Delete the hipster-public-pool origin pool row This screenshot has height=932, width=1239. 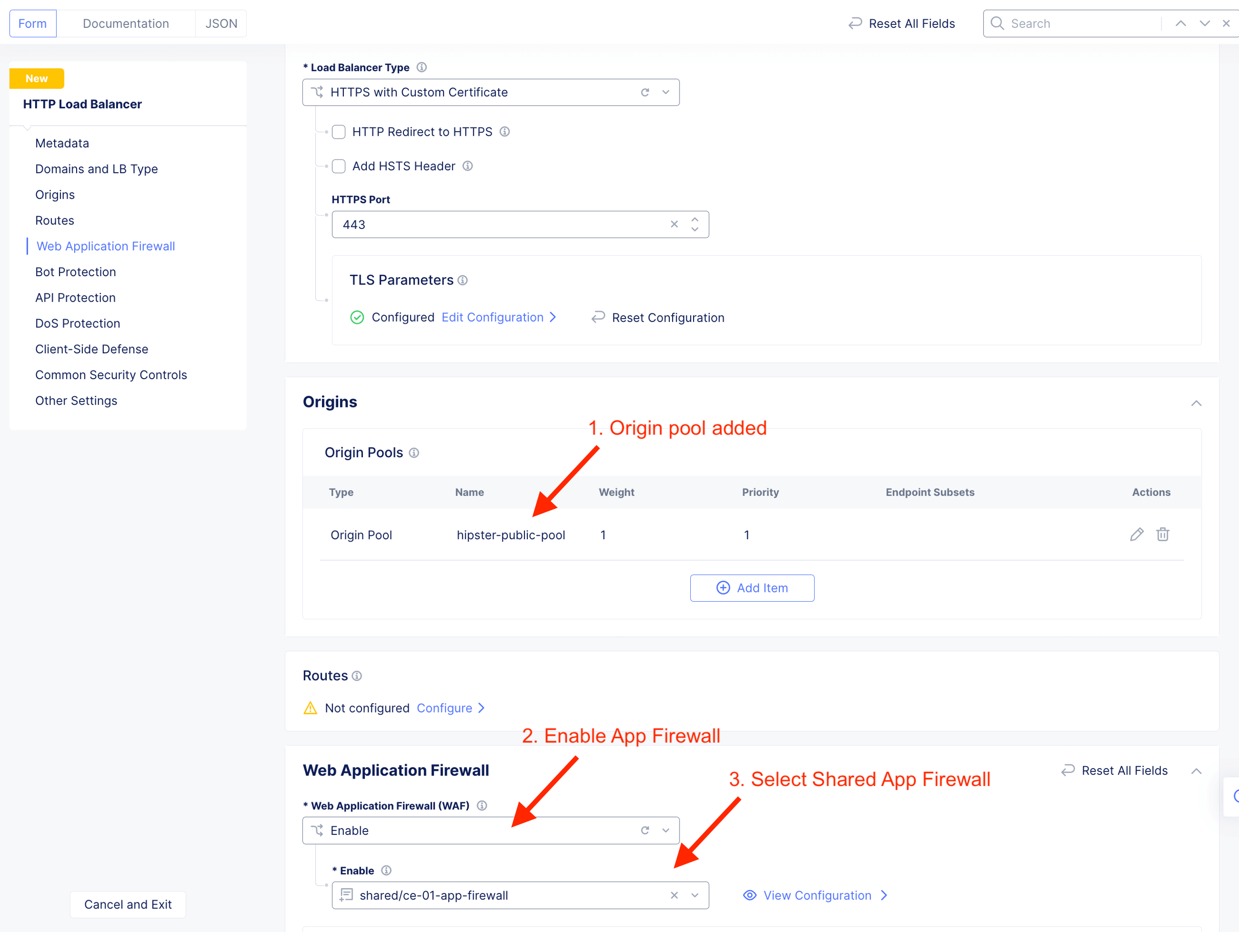point(1162,534)
